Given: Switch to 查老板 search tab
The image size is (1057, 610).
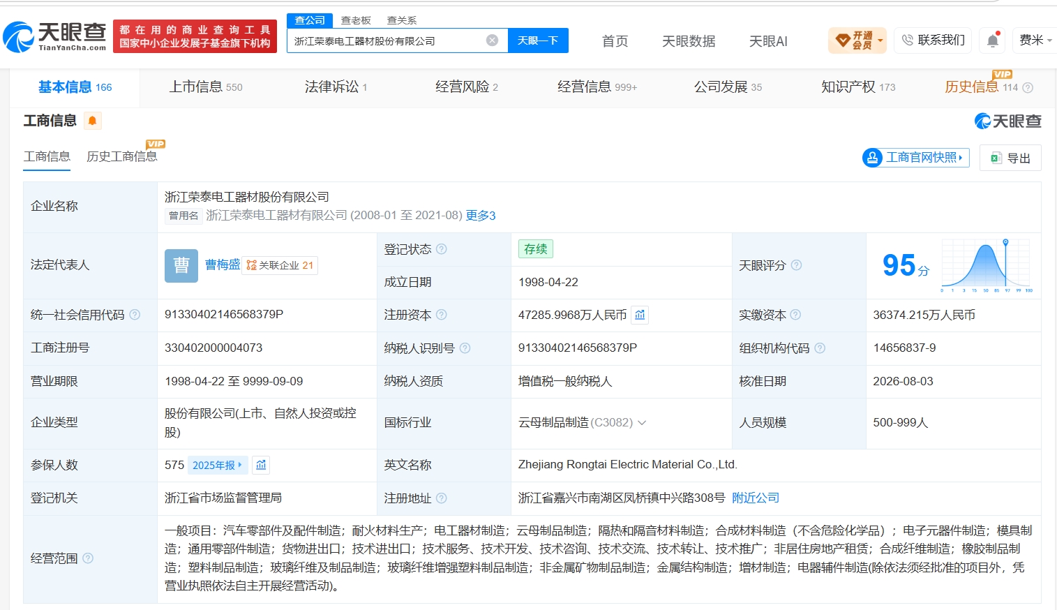Looking at the screenshot, I should coord(356,20).
